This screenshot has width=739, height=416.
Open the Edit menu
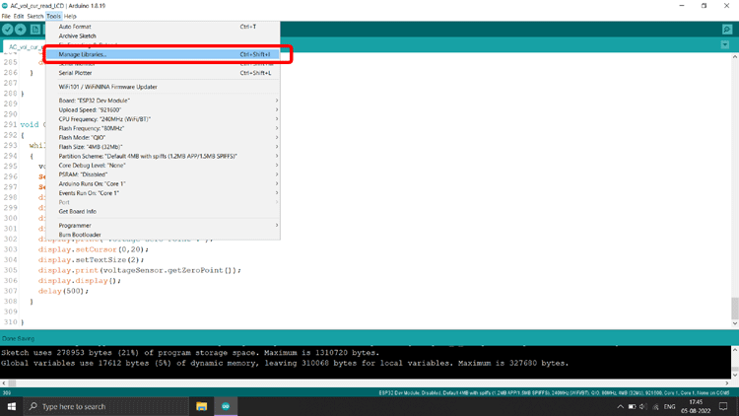[x=19, y=16]
